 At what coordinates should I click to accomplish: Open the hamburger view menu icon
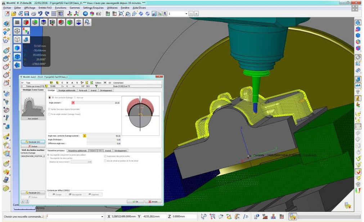click(x=17, y=22)
